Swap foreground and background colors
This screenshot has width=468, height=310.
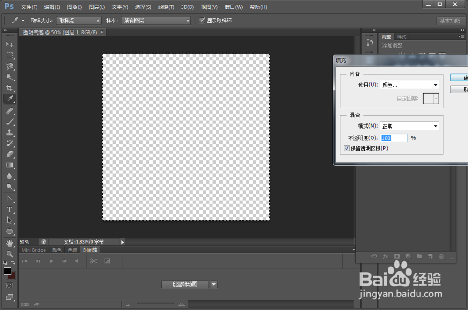(13, 263)
